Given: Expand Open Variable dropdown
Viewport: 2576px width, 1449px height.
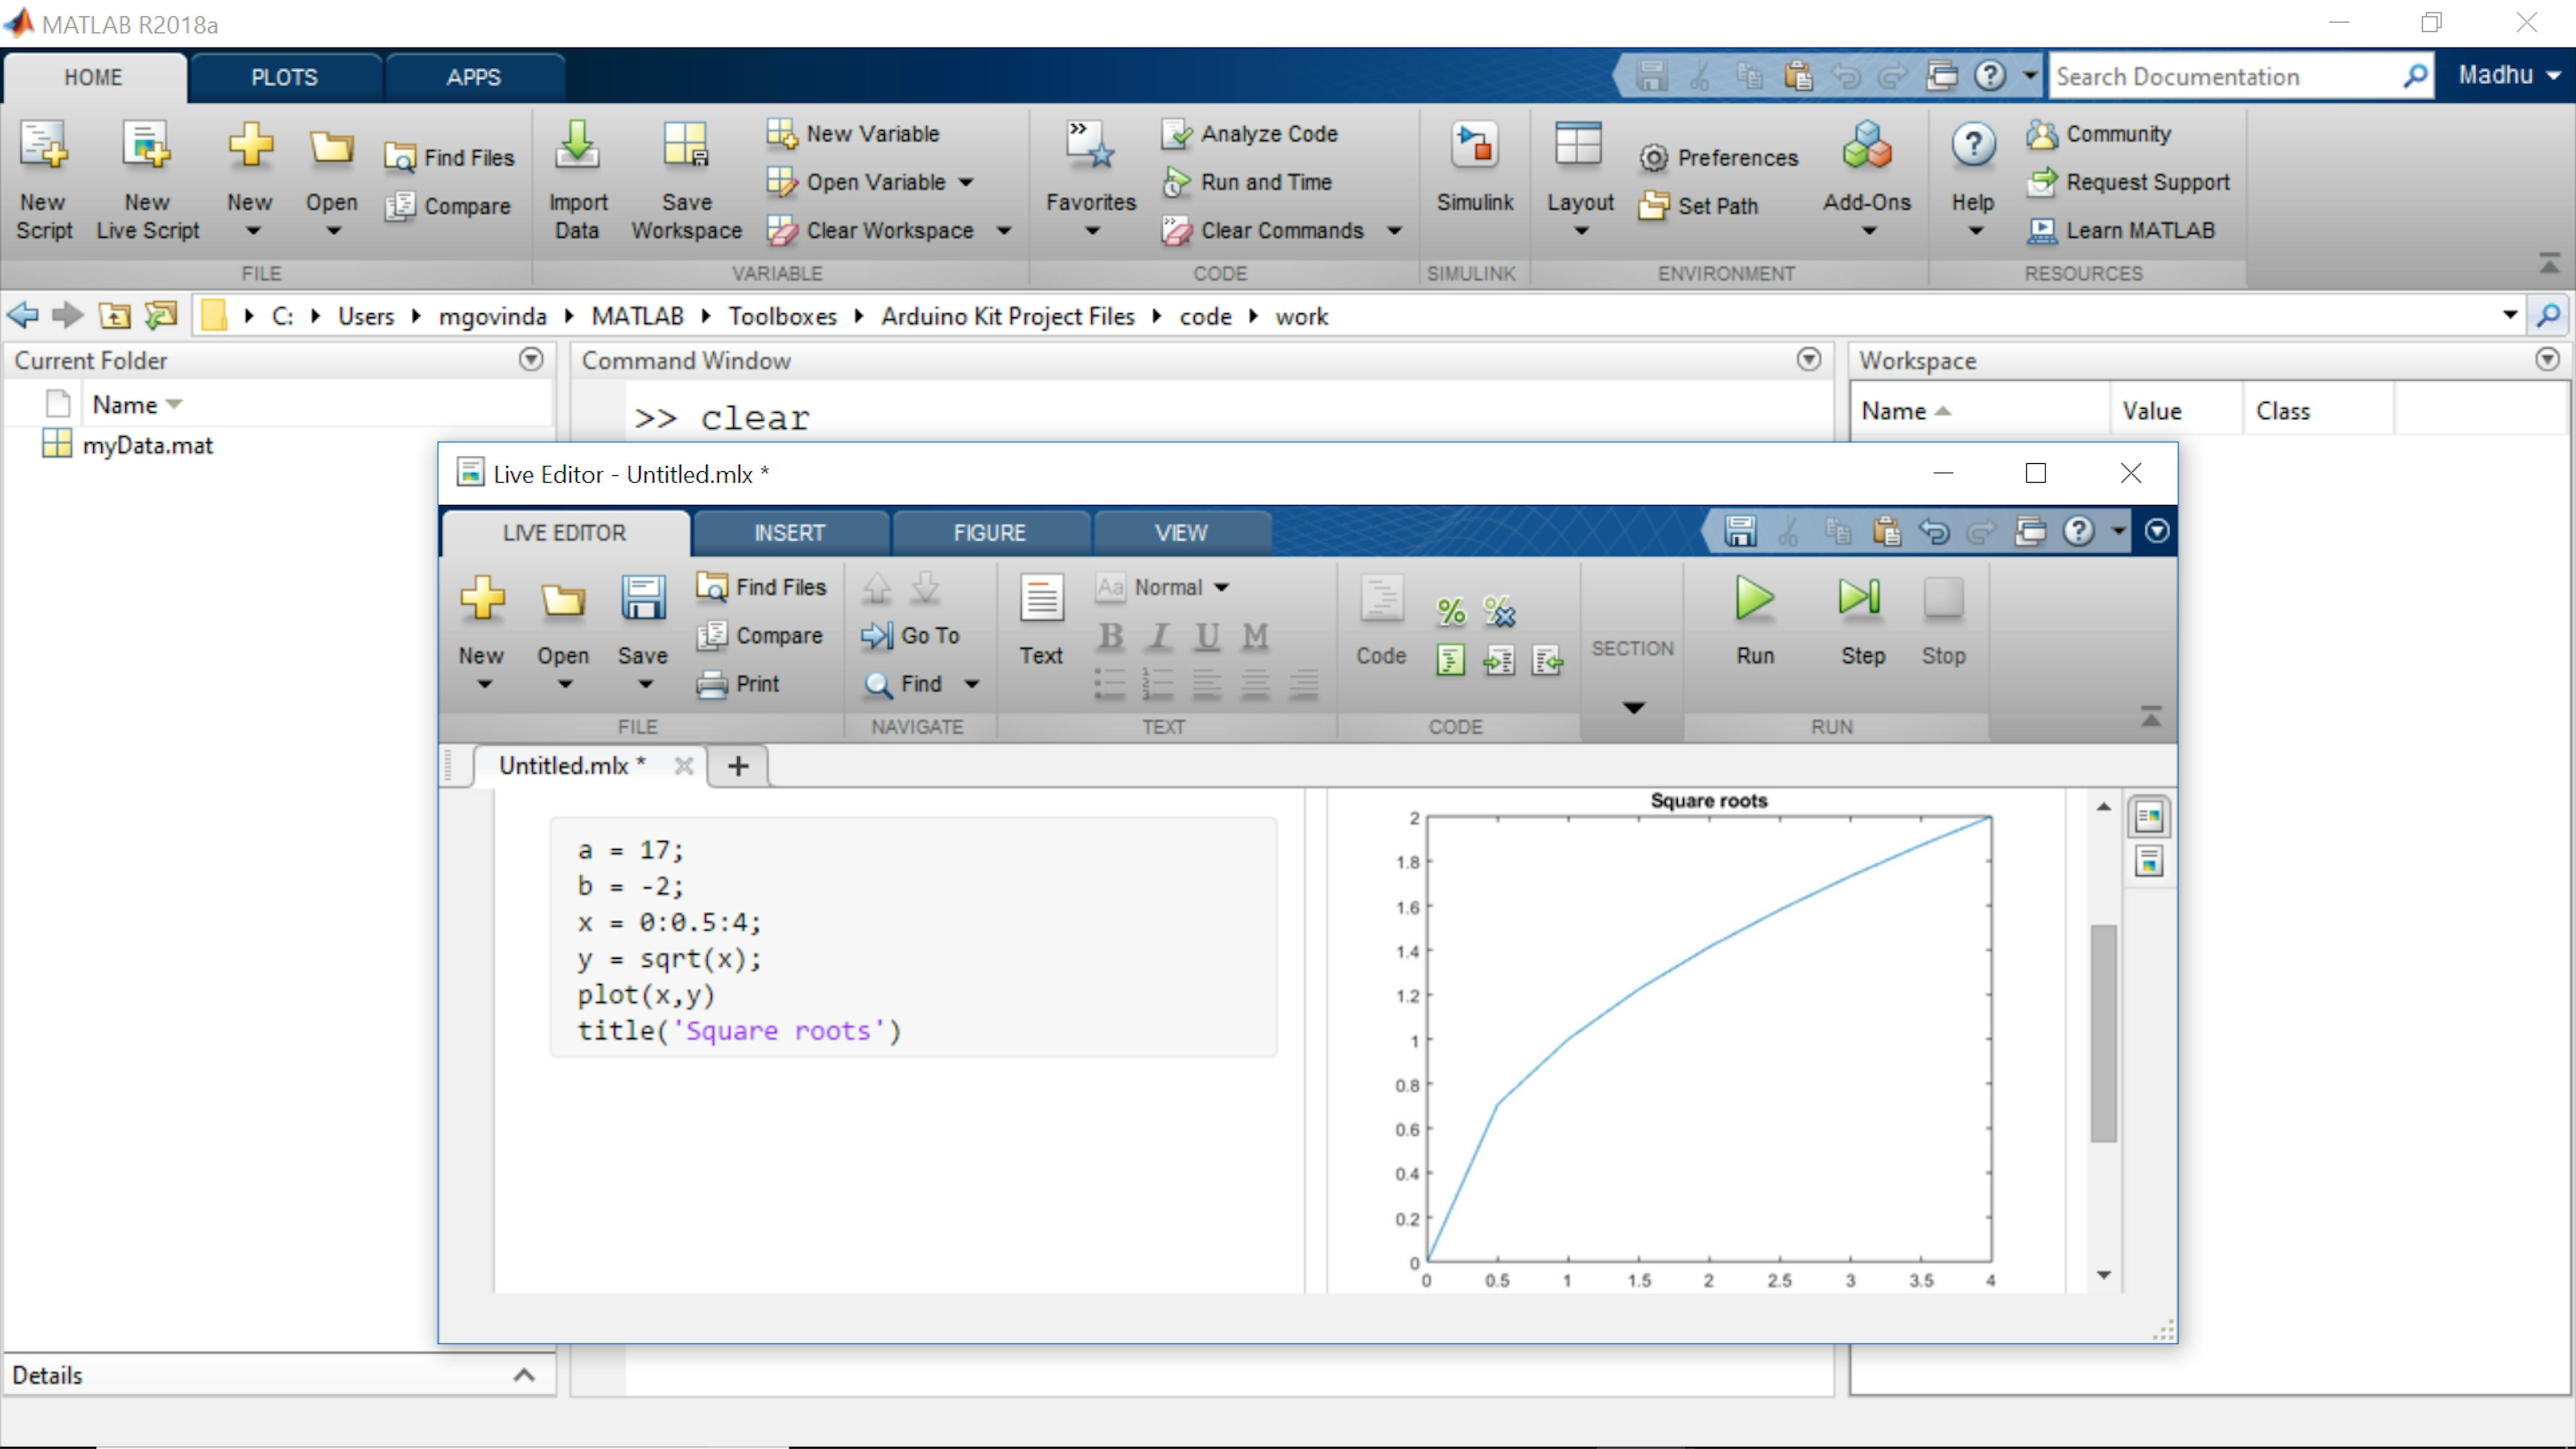Looking at the screenshot, I should pyautogui.click(x=966, y=182).
